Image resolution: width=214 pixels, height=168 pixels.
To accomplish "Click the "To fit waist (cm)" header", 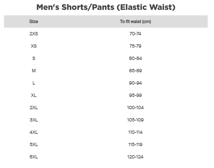I will tap(135, 22).
